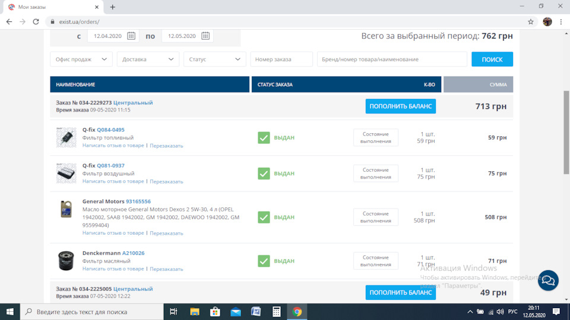The height and width of the screenshot is (320, 570).
Task: Click the green checkmark for Denckermann A210026
Action: [x=264, y=261]
